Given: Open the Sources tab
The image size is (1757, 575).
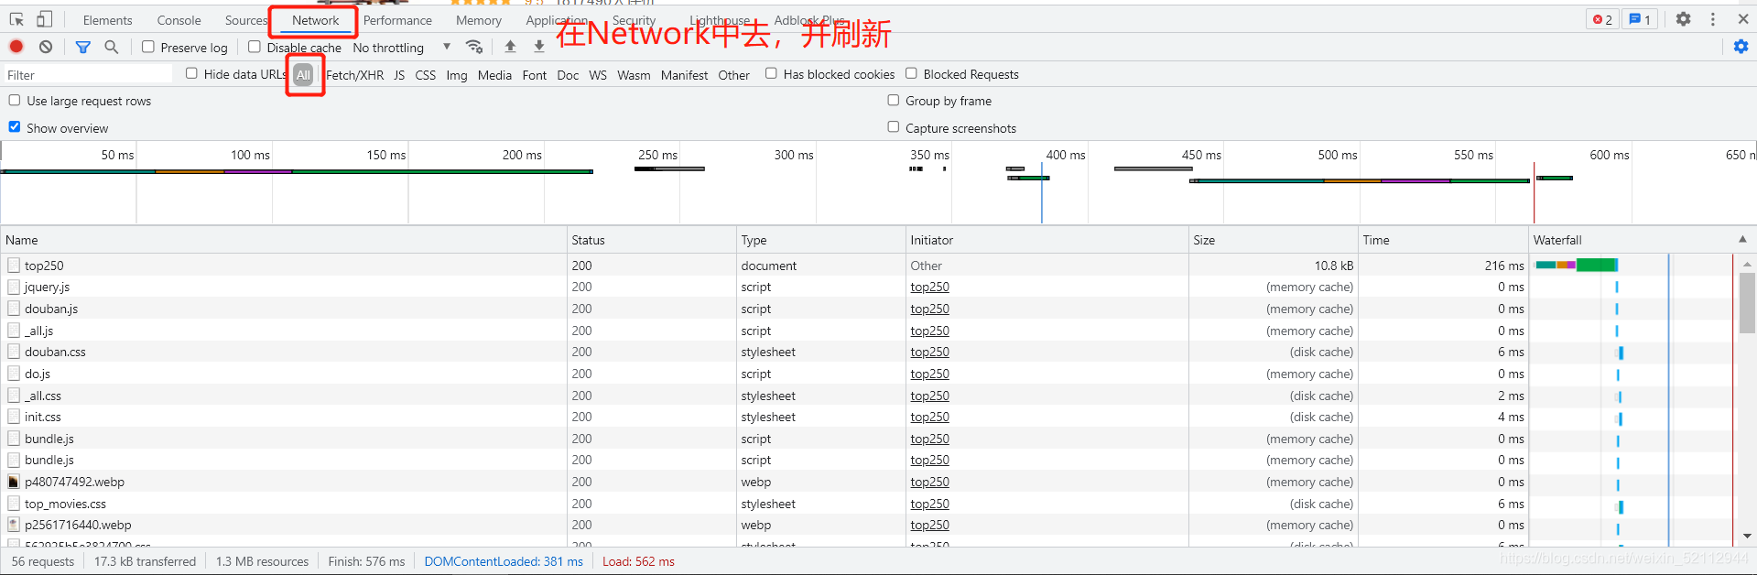Looking at the screenshot, I should click(x=245, y=20).
